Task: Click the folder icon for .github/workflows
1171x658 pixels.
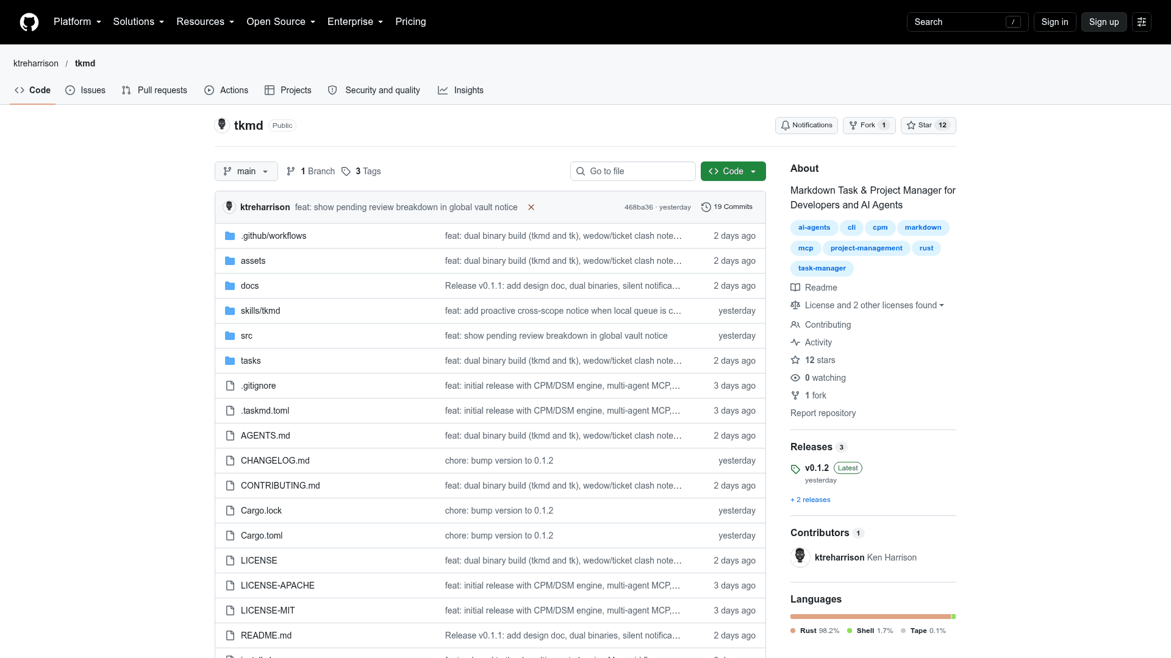Action: point(230,236)
